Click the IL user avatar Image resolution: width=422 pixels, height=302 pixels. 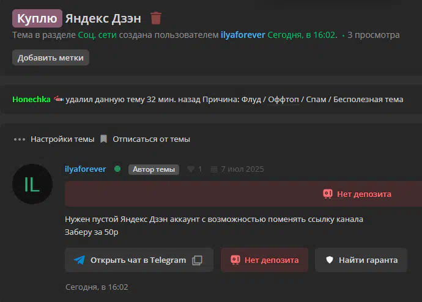pos(32,184)
